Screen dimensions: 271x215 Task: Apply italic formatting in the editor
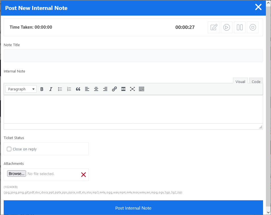coord(51,89)
